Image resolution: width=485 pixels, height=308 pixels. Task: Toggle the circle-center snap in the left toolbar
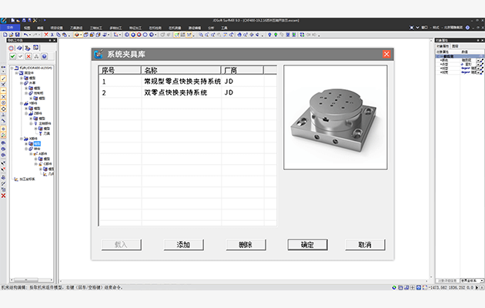pyautogui.click(x=3, y=102)
